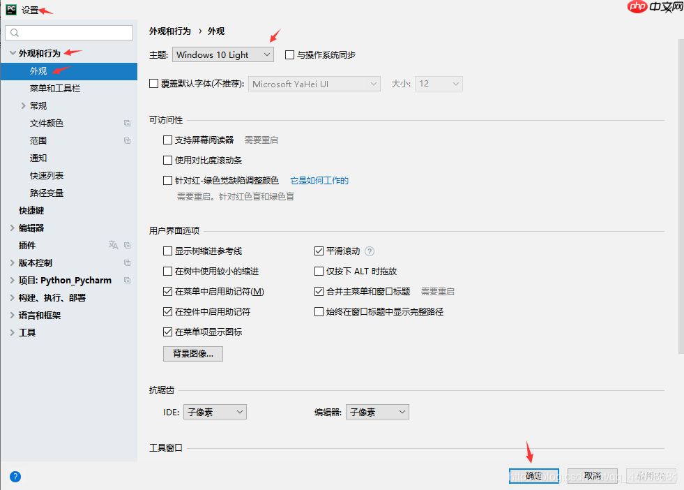The height and width of the screenshot is (490, 684).
Task: Expand the 工具 tree node
Action: (x=13, y=333)
